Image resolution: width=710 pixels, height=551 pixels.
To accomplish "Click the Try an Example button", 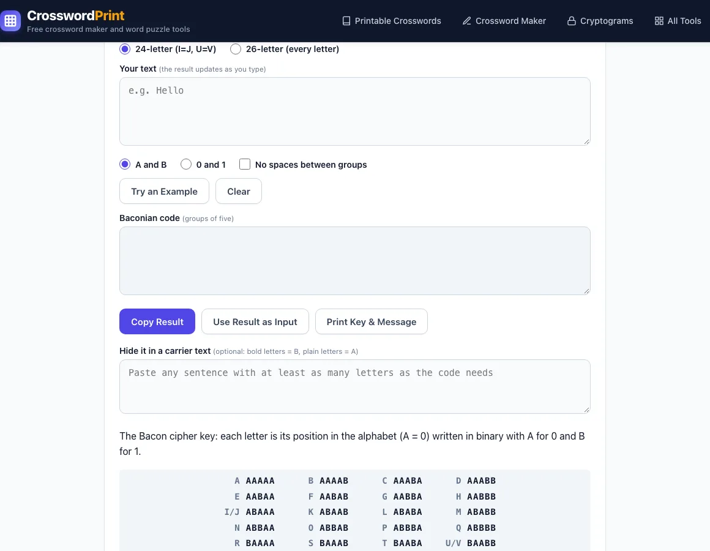I will [x=165, y=191].
